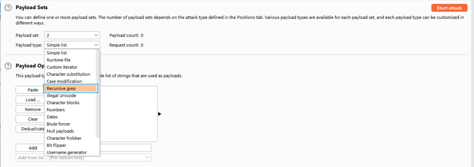Click the new payload item text field
This screenshot has width=474, height=167.
point(125,148)
